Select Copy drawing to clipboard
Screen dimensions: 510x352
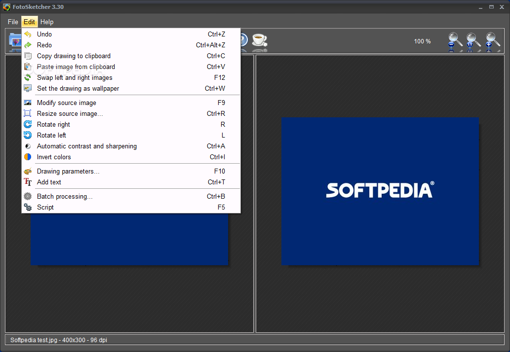click(131, 56)
